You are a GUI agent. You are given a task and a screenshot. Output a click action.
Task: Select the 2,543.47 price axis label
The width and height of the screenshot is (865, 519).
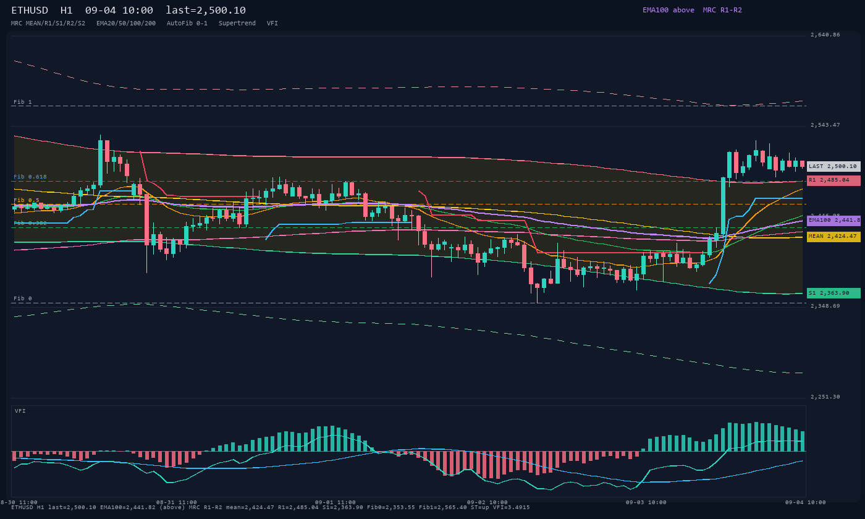[825, 125]
